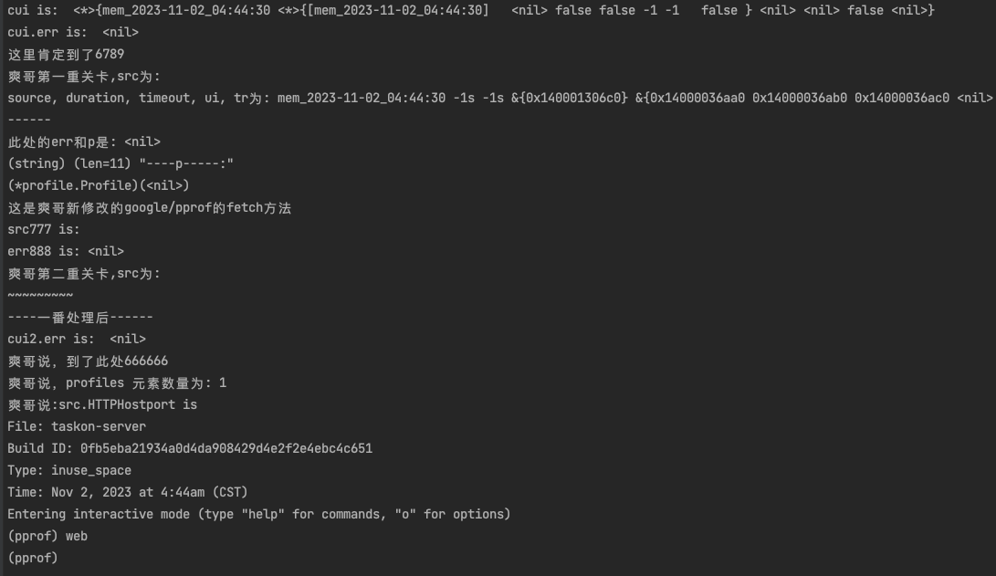The width and height of the screenshot is (996, 576).
Task: Click the "到了此处666666" line
Action: tap(88, 361)
